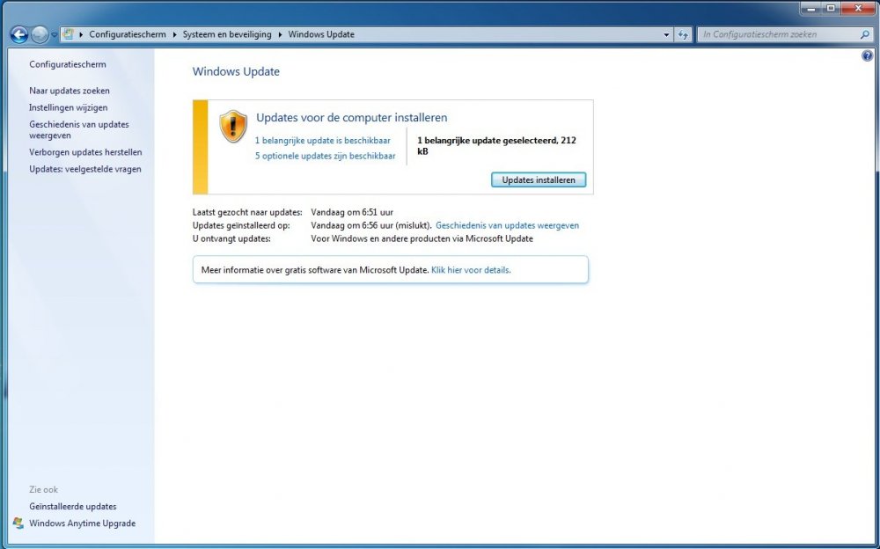The height and width of the screenshot is (549, 880).
Task: Click the Forward navigation arrow button
Action: (40, 35)
